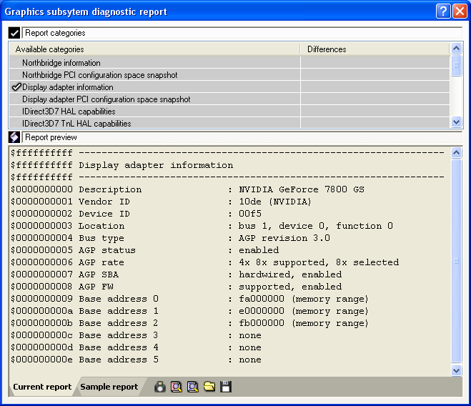Click categories list scroll up arrow
Viewport: 471px width, 406px height.
pos(456,48)
